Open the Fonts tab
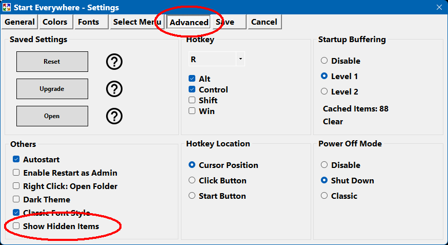 pos(89,22)
